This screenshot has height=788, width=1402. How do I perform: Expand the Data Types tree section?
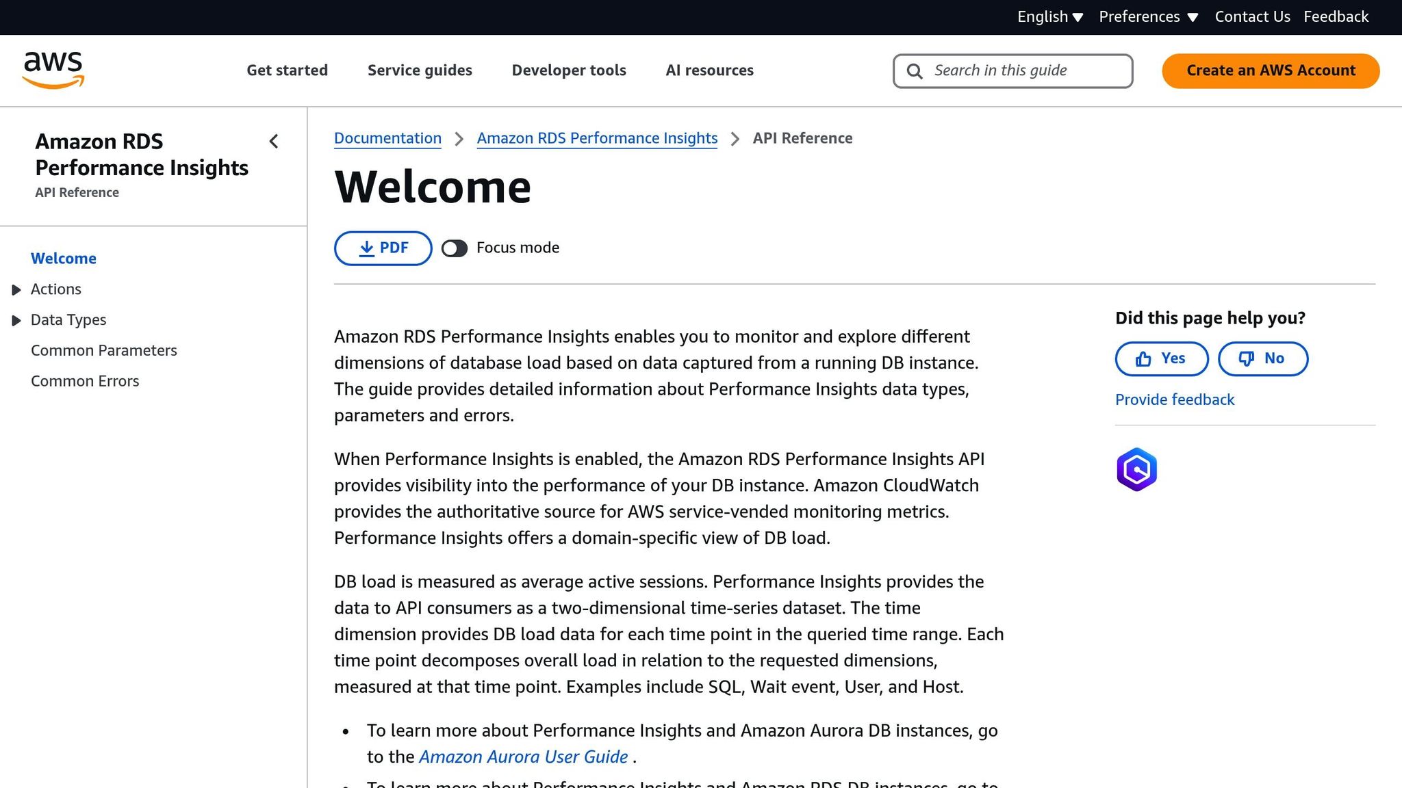tap(16, 321)
